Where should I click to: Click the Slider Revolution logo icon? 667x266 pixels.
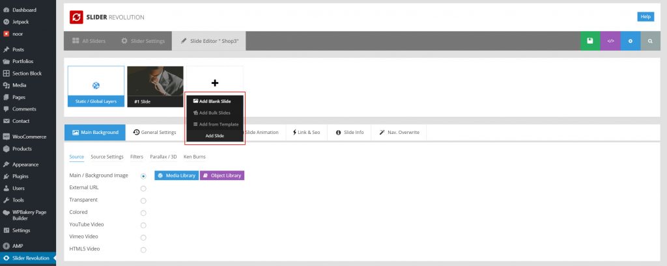coord(77,17)
